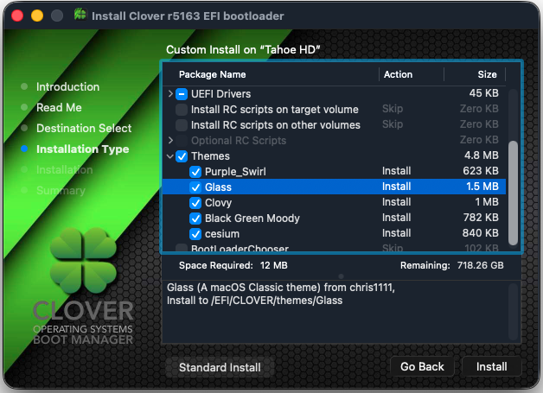Go to the Destination Select step
This screenshot has width=543, height=393.
click(84, 129)
